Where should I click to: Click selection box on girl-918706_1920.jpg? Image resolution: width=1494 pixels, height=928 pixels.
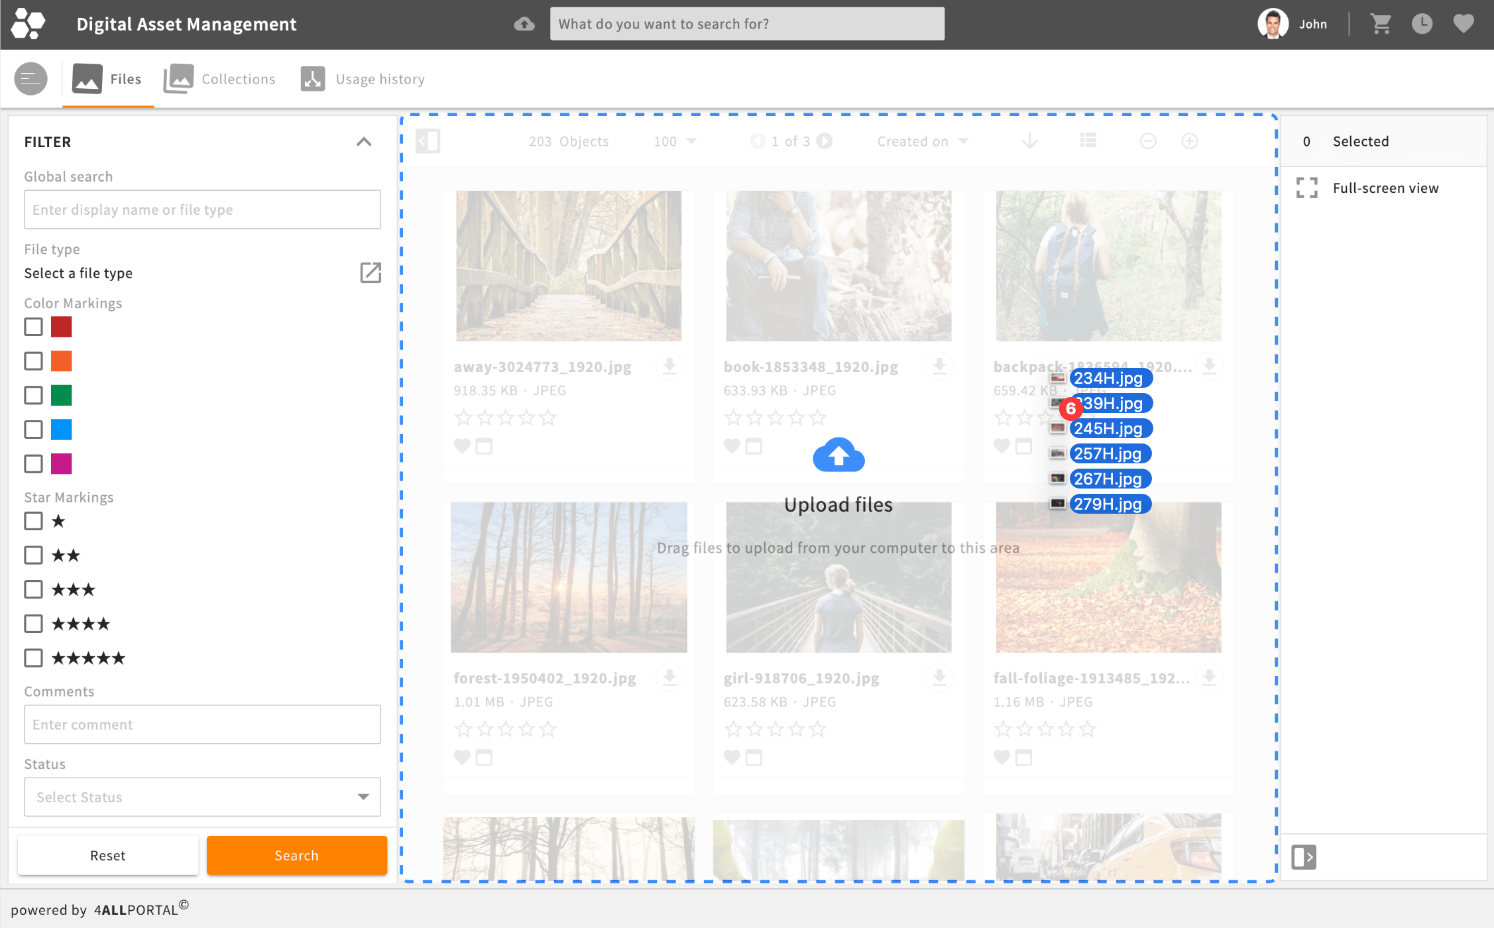coord(754,757)
